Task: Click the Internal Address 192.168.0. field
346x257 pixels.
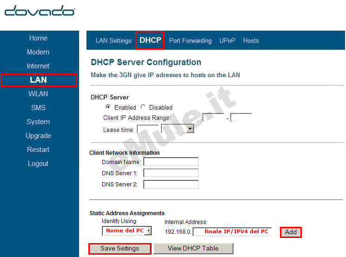Action: pos(233,231)
